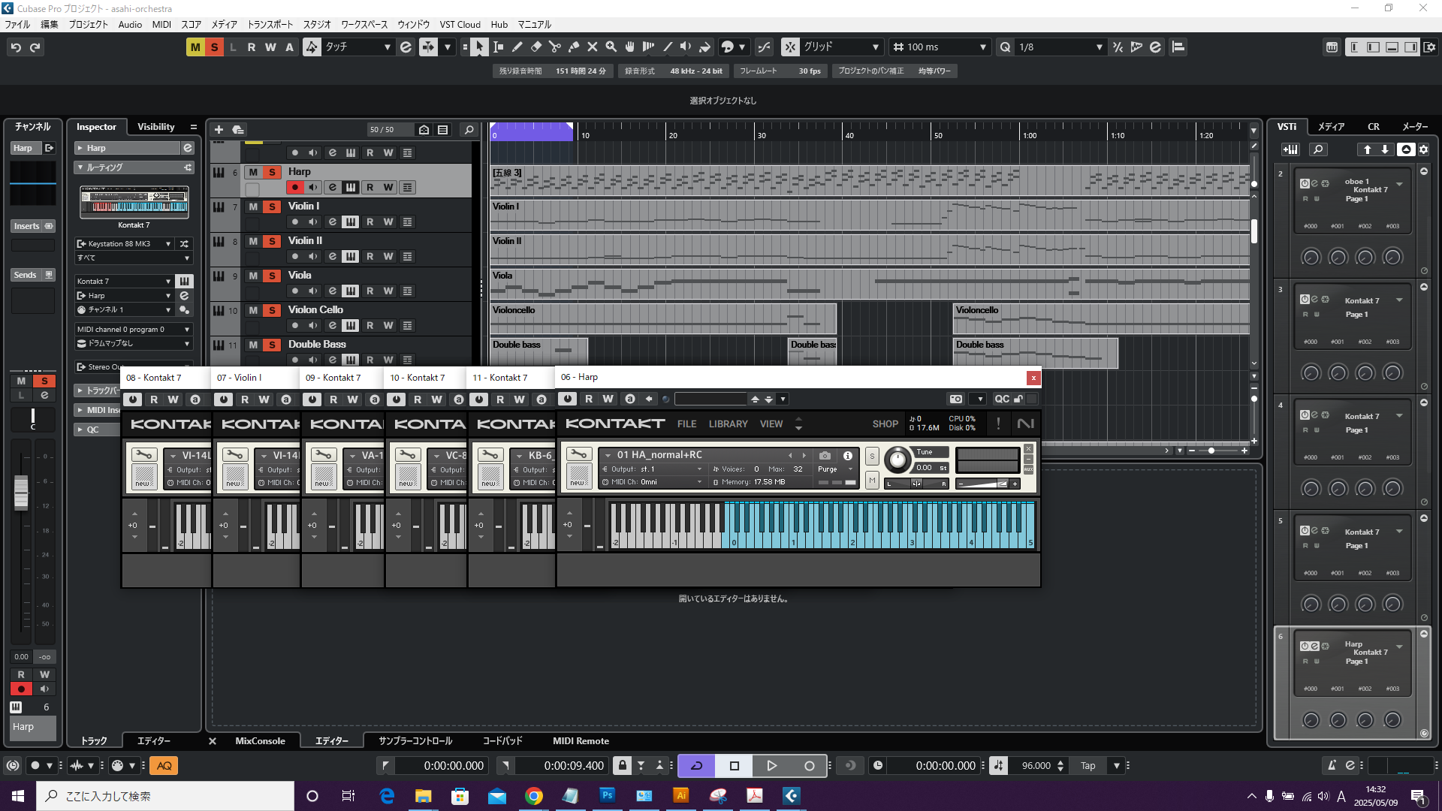Viewport: 1442px width, 811px height.
Task: Select the Zoom magnifier tool
Action: [611, 47]
